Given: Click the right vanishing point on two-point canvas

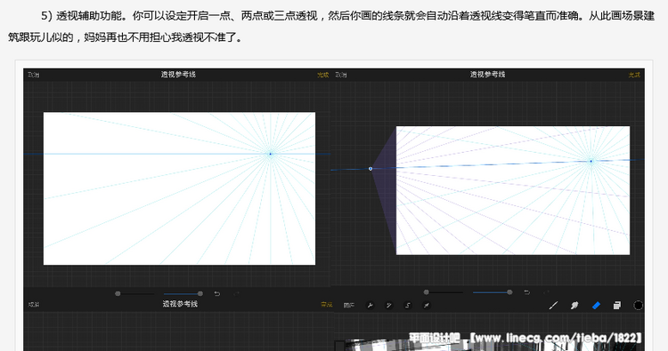Looking at the screenshot, I should (x=591, y=161).
